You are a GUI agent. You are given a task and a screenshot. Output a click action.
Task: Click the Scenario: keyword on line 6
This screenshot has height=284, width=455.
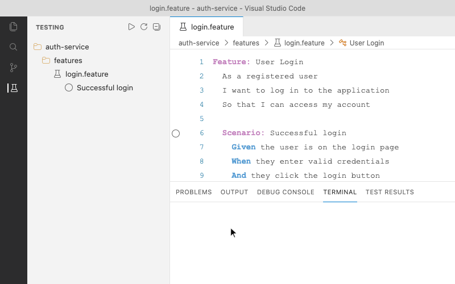pyautogui.click(x=243, y=133)
